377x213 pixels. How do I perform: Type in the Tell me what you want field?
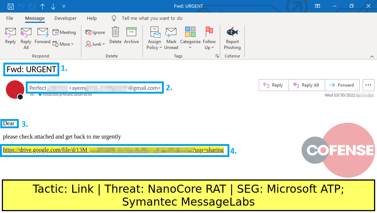pyautogui.click(x=152, y=18)
